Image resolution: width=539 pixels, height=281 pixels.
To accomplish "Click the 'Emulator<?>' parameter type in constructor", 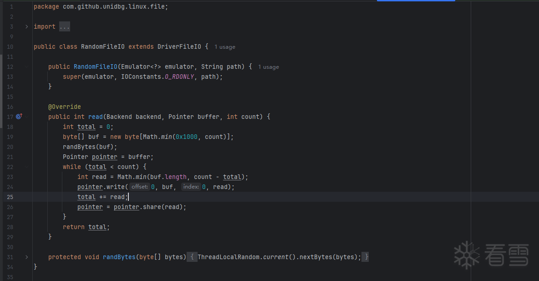I will click(141, 67).
